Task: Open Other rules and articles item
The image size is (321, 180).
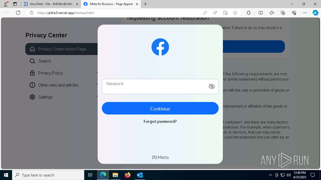Action: pos(58,85)
